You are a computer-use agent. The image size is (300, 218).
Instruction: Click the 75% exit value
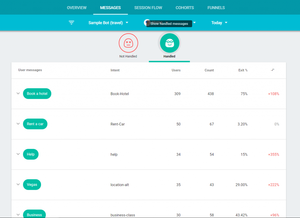point(244,94)
